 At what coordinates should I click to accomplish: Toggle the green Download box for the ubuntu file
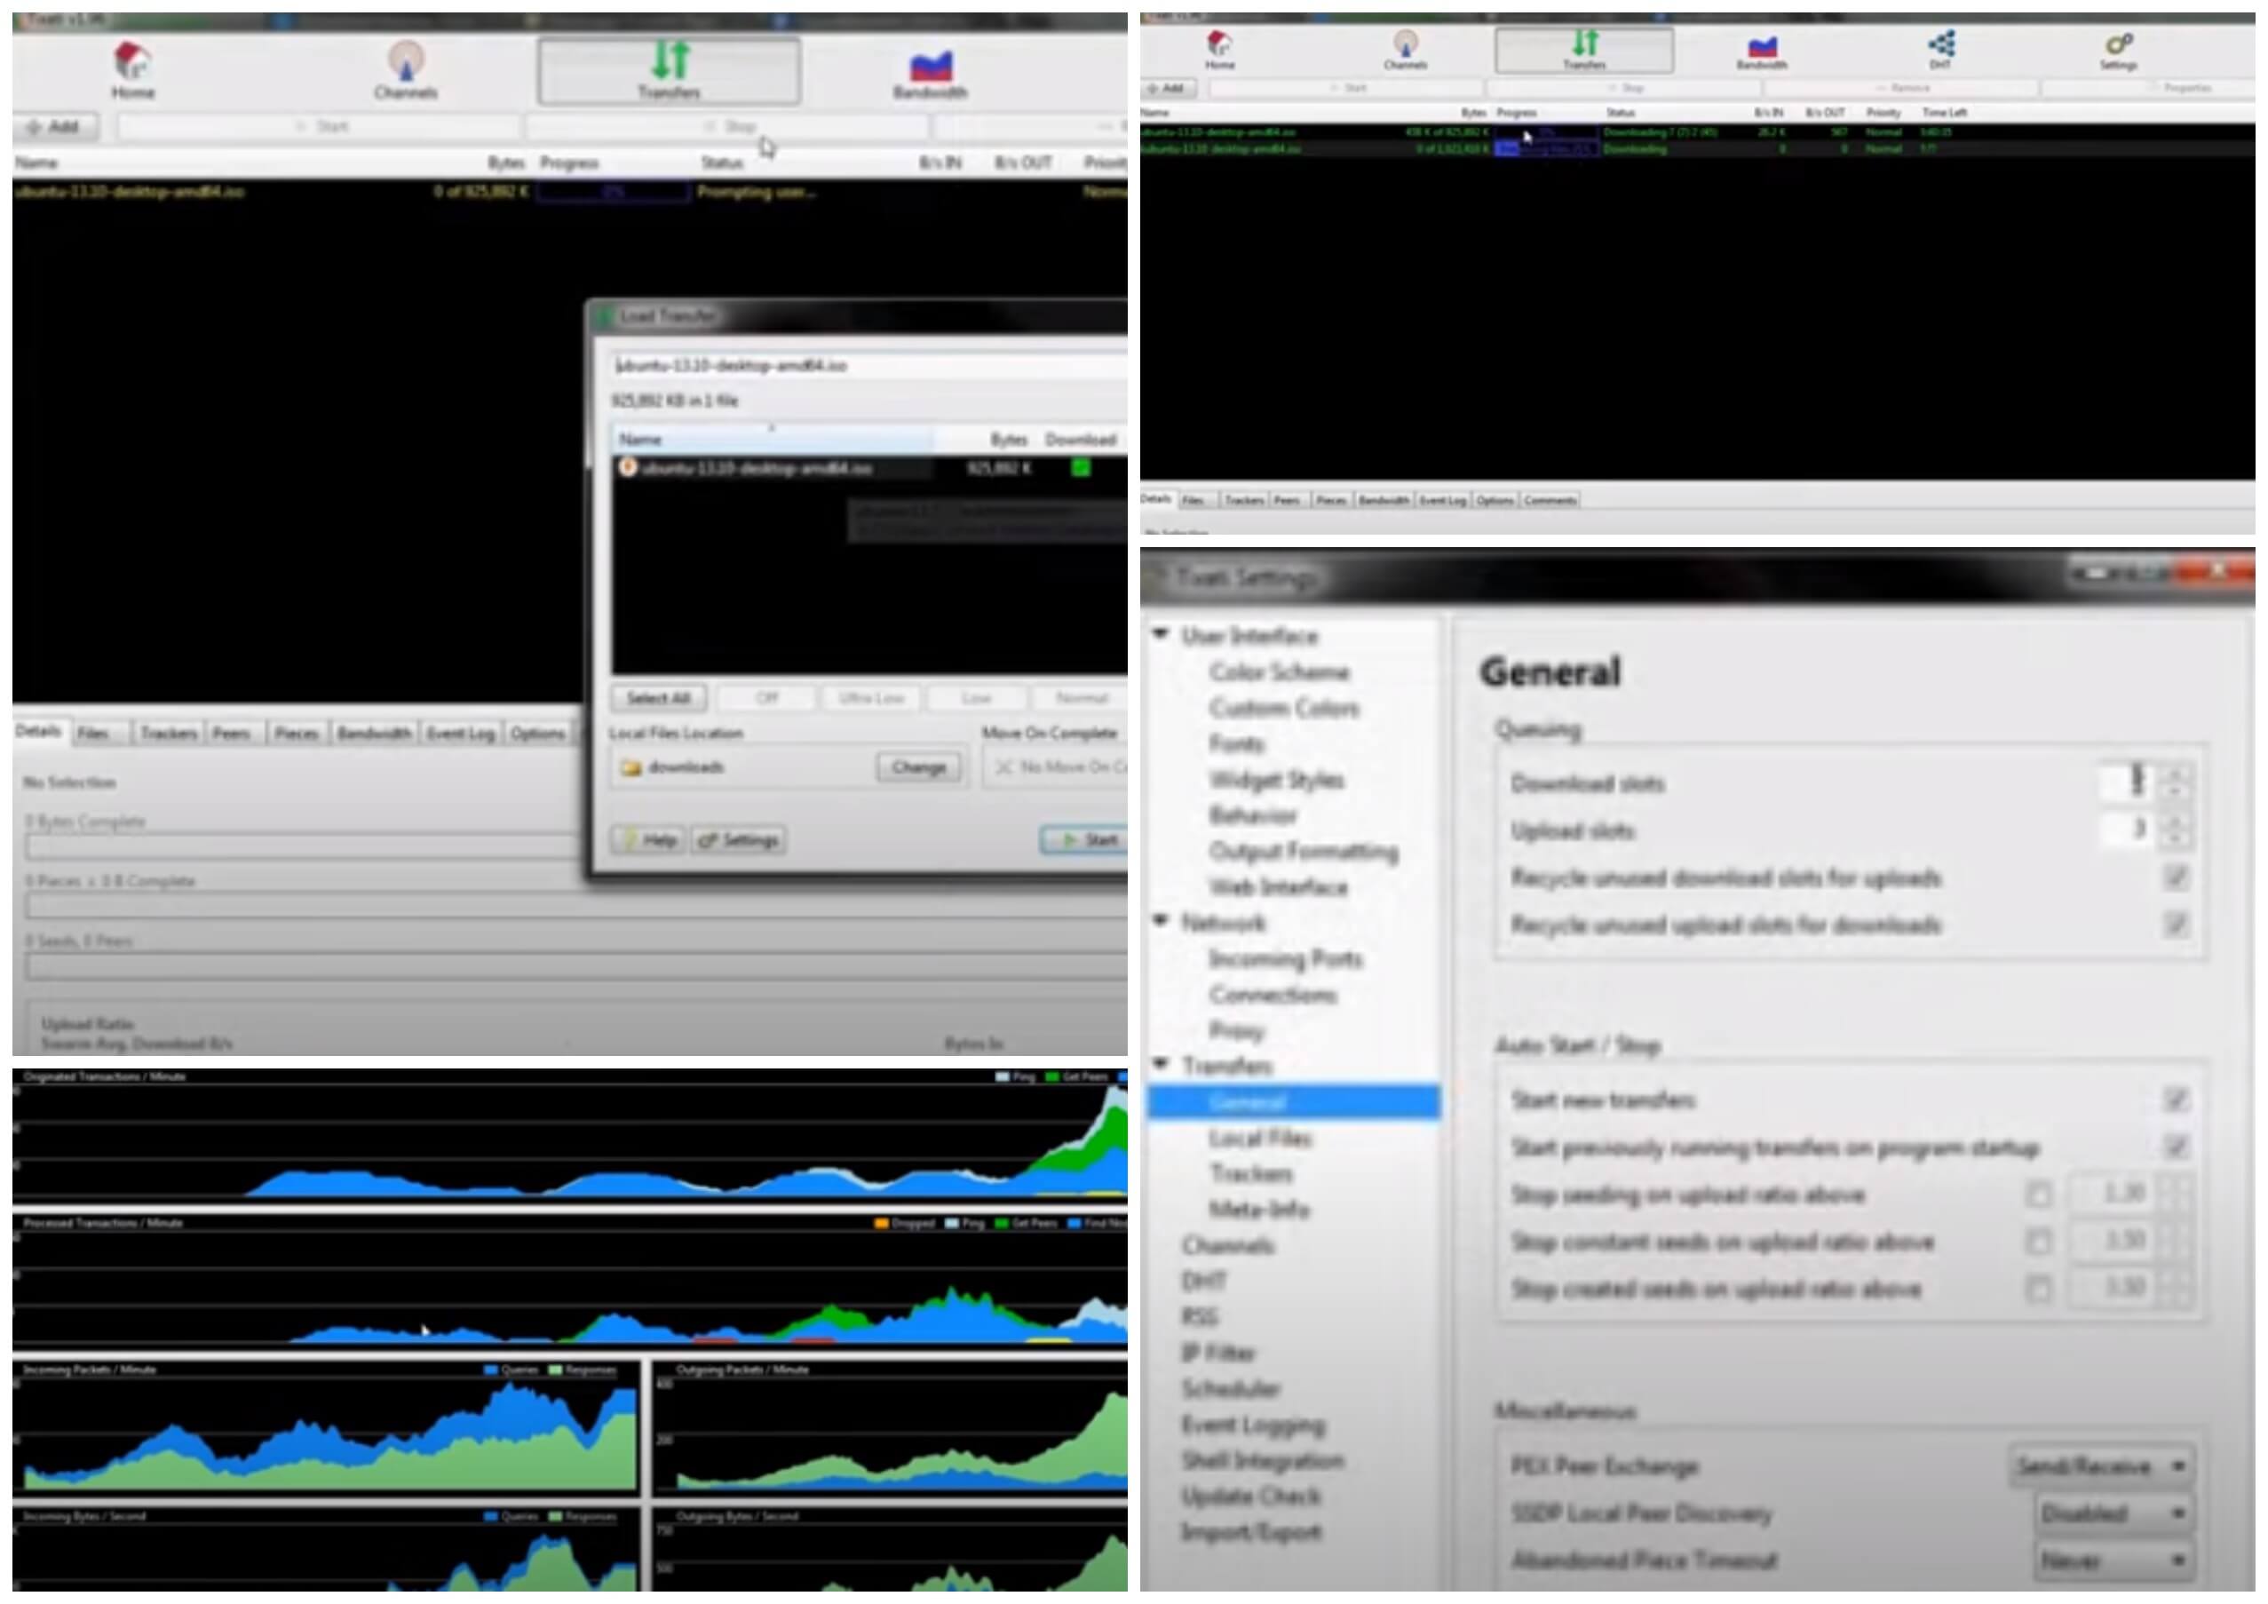click(x=1081, y=467)
